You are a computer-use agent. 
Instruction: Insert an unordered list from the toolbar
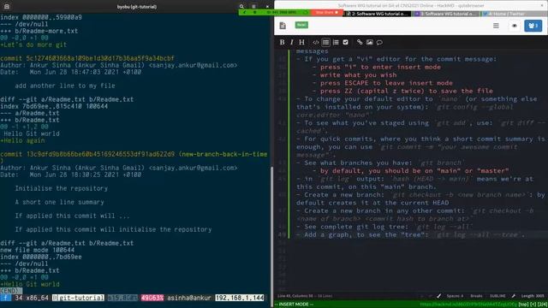click(x=325, y=42)
